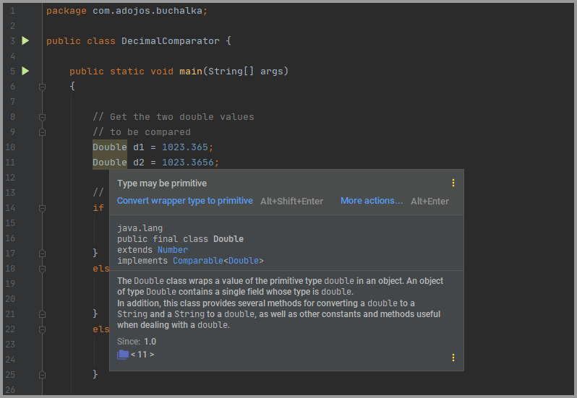This screenshot has height=398, width=577.
Task: Click the run icon beside class DecimalComparator
Action: pos(25,41)
